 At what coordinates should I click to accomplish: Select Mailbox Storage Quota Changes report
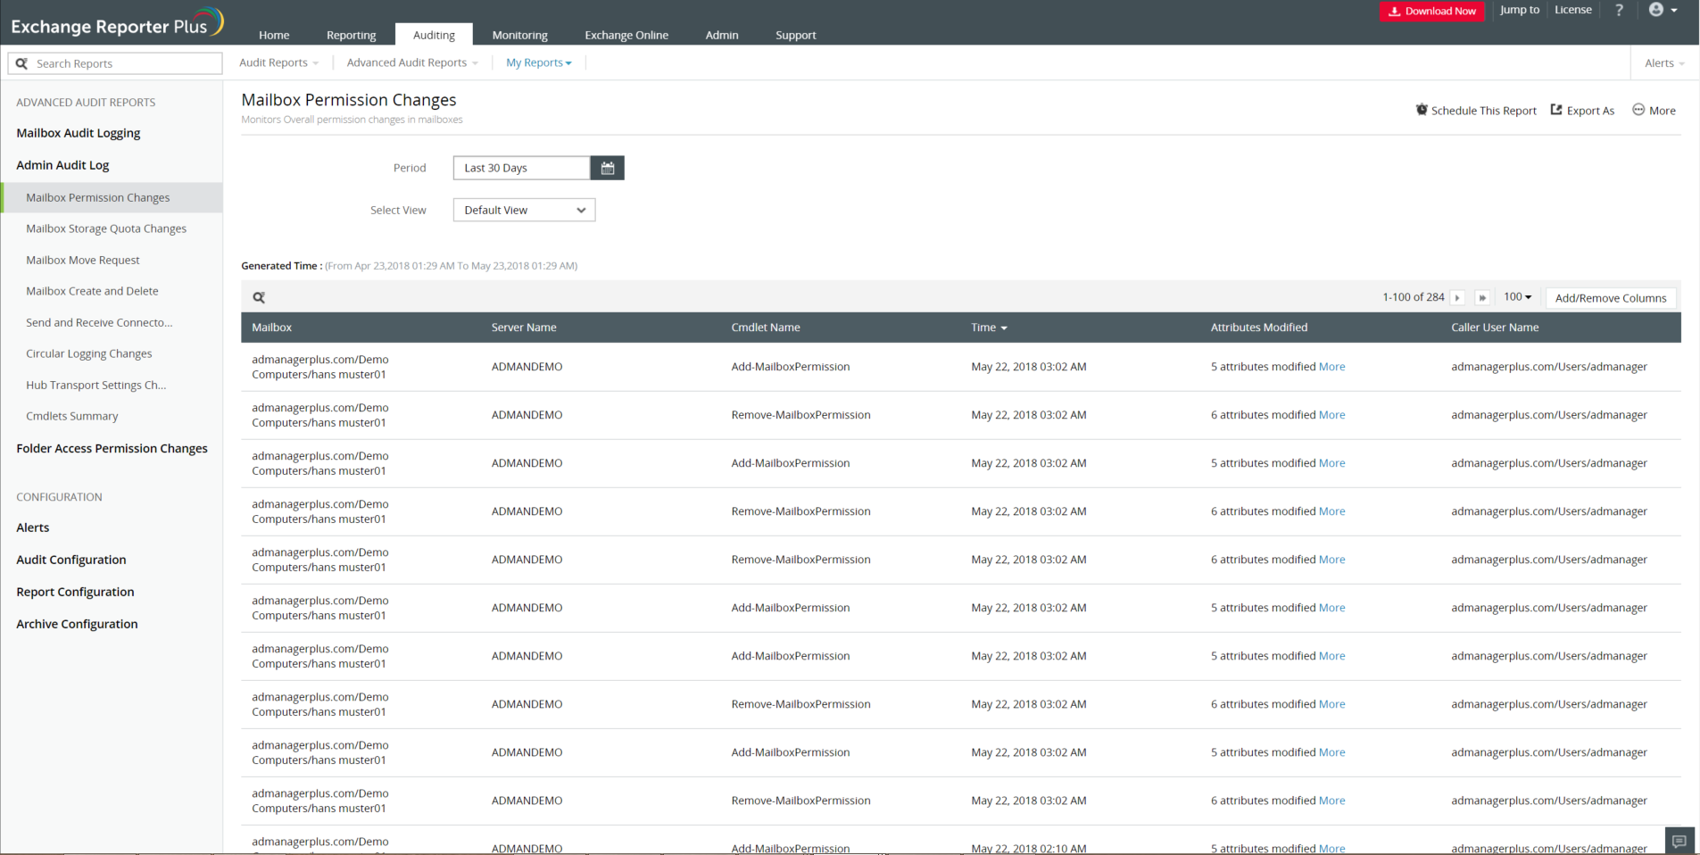click(106, 228)
